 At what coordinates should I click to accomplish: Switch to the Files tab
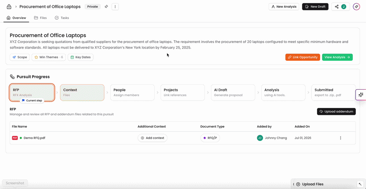pyautogui.click(x=40, y=18)
